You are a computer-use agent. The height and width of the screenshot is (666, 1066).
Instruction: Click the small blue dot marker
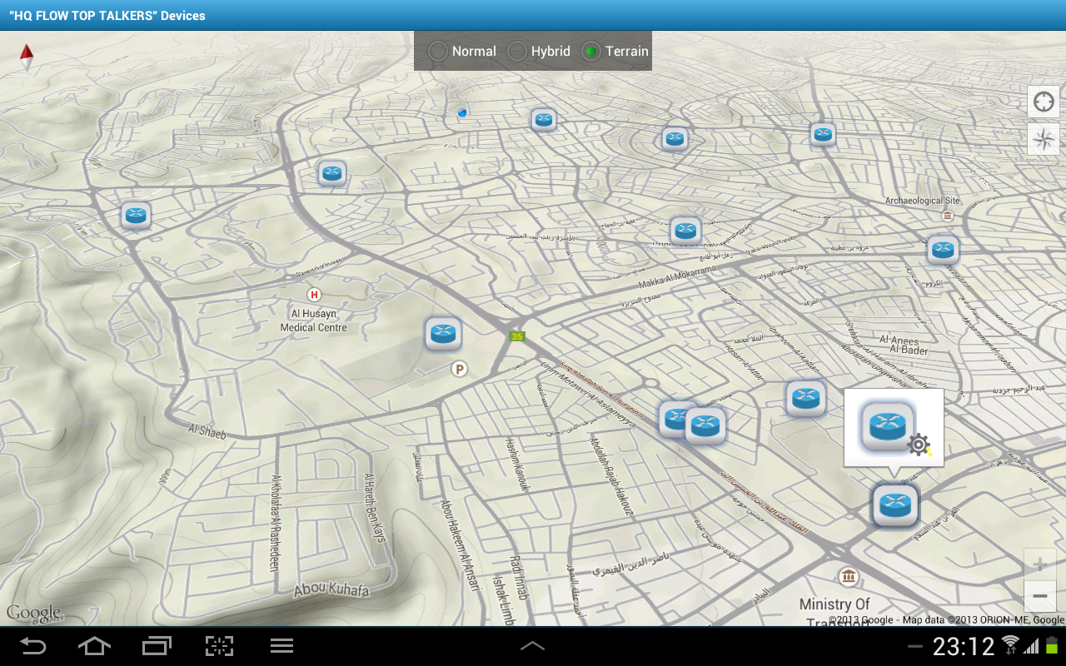click(x=462, y=112)
